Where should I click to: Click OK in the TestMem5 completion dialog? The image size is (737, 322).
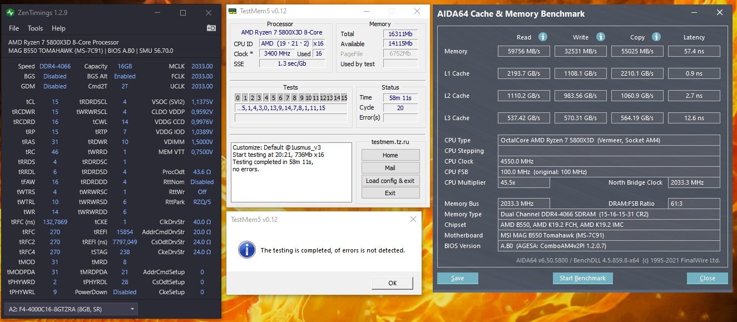(x=392, y=283)
